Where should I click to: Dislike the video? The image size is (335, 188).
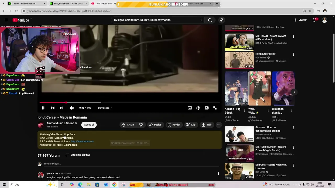click(x=141, y=125)
